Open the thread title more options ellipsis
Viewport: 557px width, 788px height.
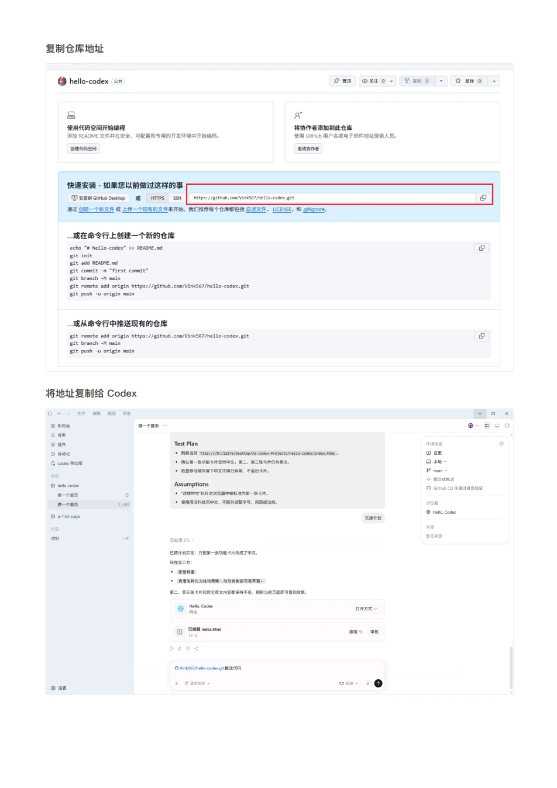165,426
